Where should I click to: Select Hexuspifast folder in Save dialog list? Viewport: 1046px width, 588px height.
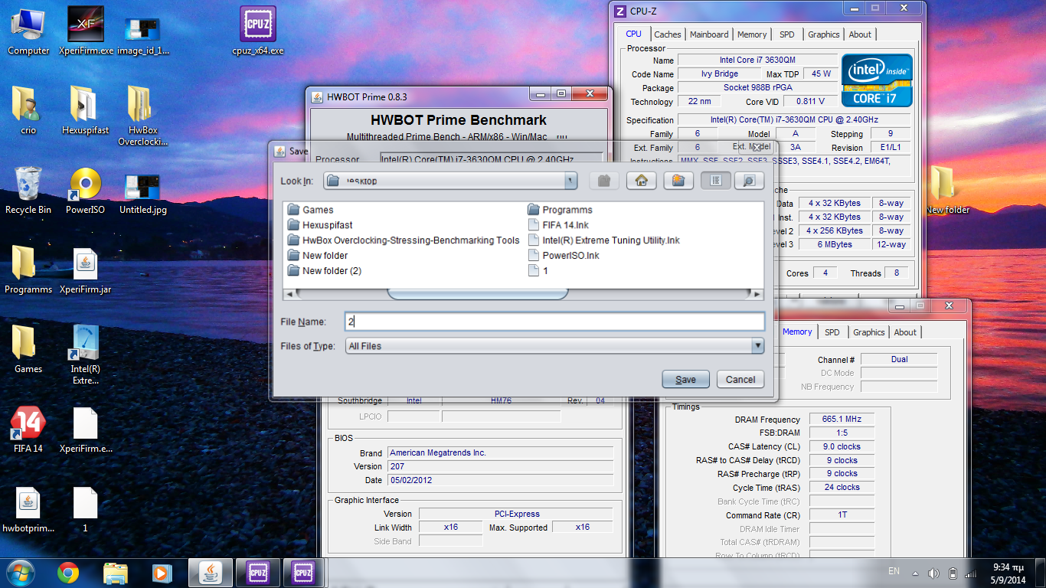coord(320,225)
